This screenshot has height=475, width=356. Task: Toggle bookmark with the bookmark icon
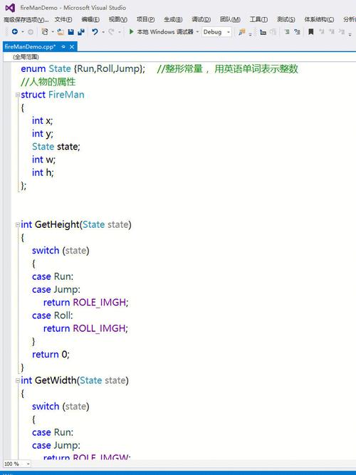coord(310,31)
